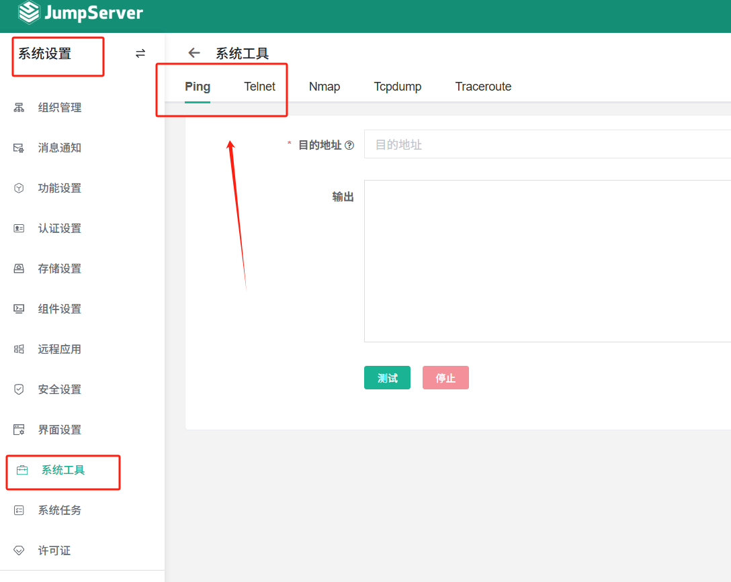Toggle the sidebar view switch arrows icon

140,54
